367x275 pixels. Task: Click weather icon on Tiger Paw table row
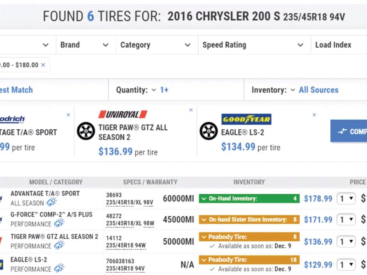click(59, 245)
